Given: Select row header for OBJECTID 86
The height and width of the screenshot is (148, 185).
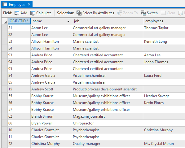Looking at the screenshot, I should 5,123.
